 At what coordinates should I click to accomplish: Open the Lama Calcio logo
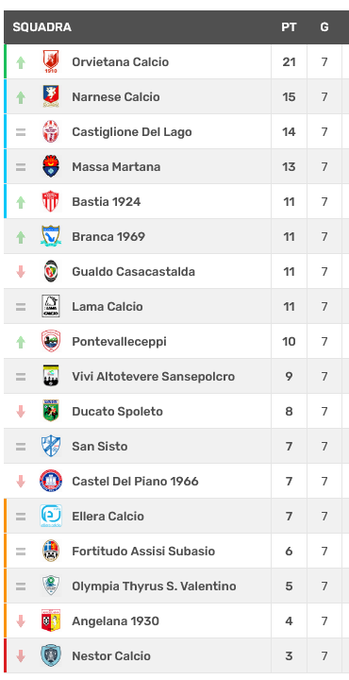click(51, 306)
